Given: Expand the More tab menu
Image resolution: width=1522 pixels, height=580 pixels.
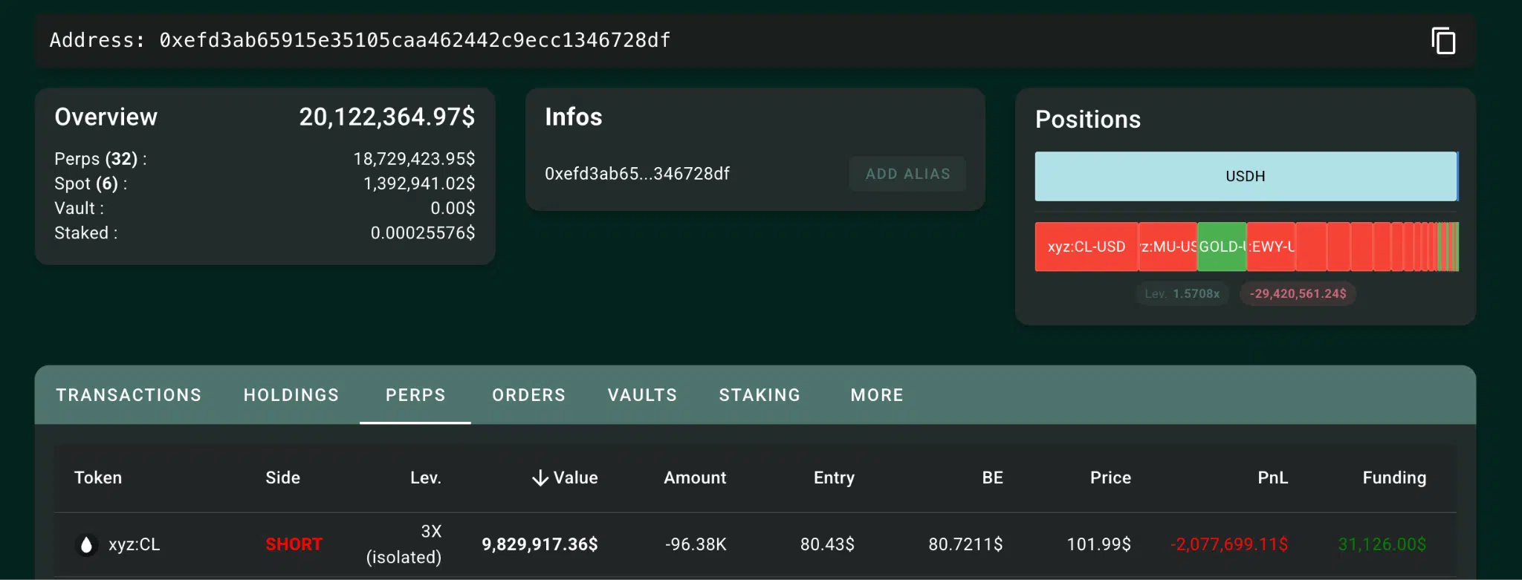Looking at the screenshot, I should [877, 395].
